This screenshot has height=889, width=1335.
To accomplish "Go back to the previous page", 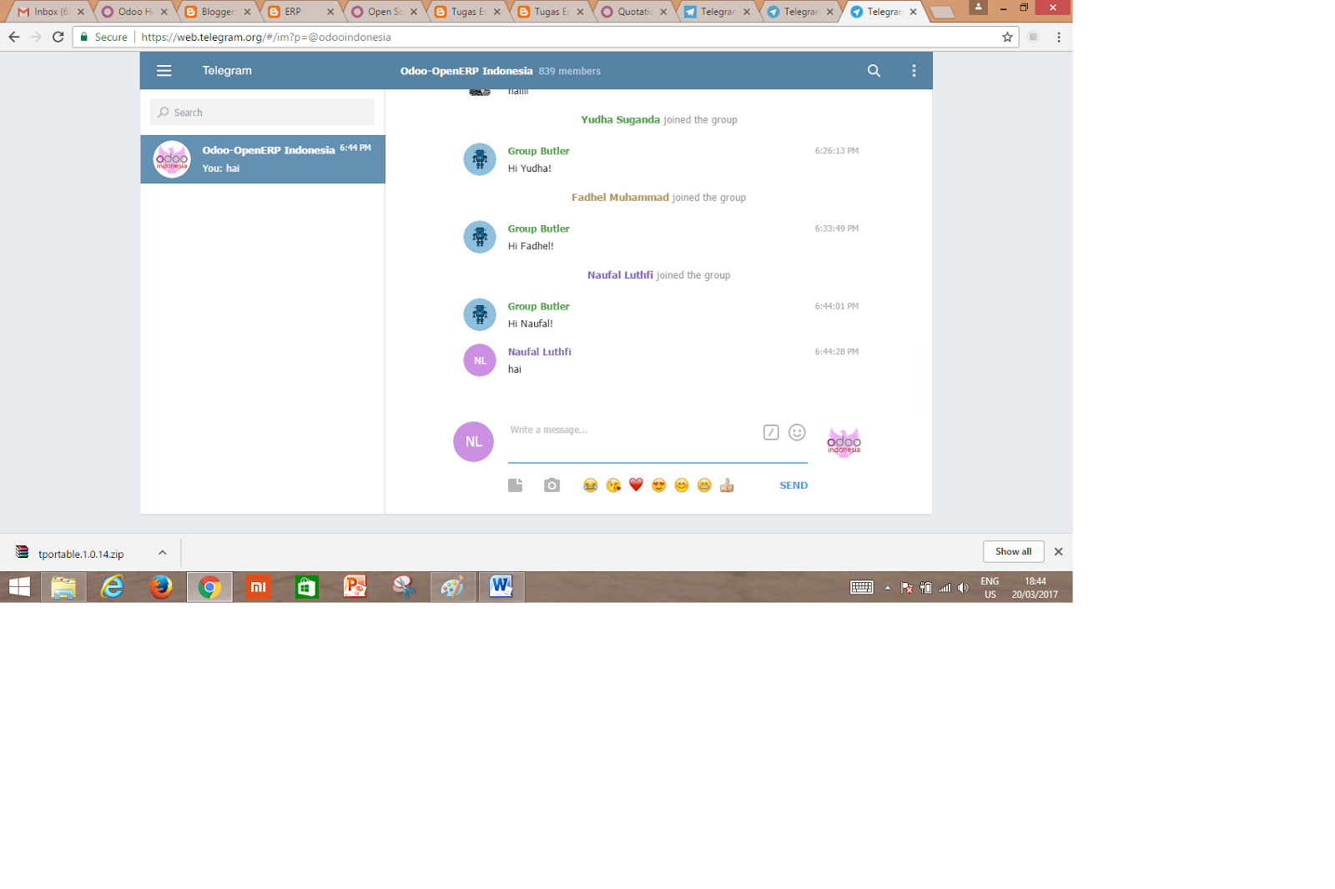I will [x=14, y=37].
